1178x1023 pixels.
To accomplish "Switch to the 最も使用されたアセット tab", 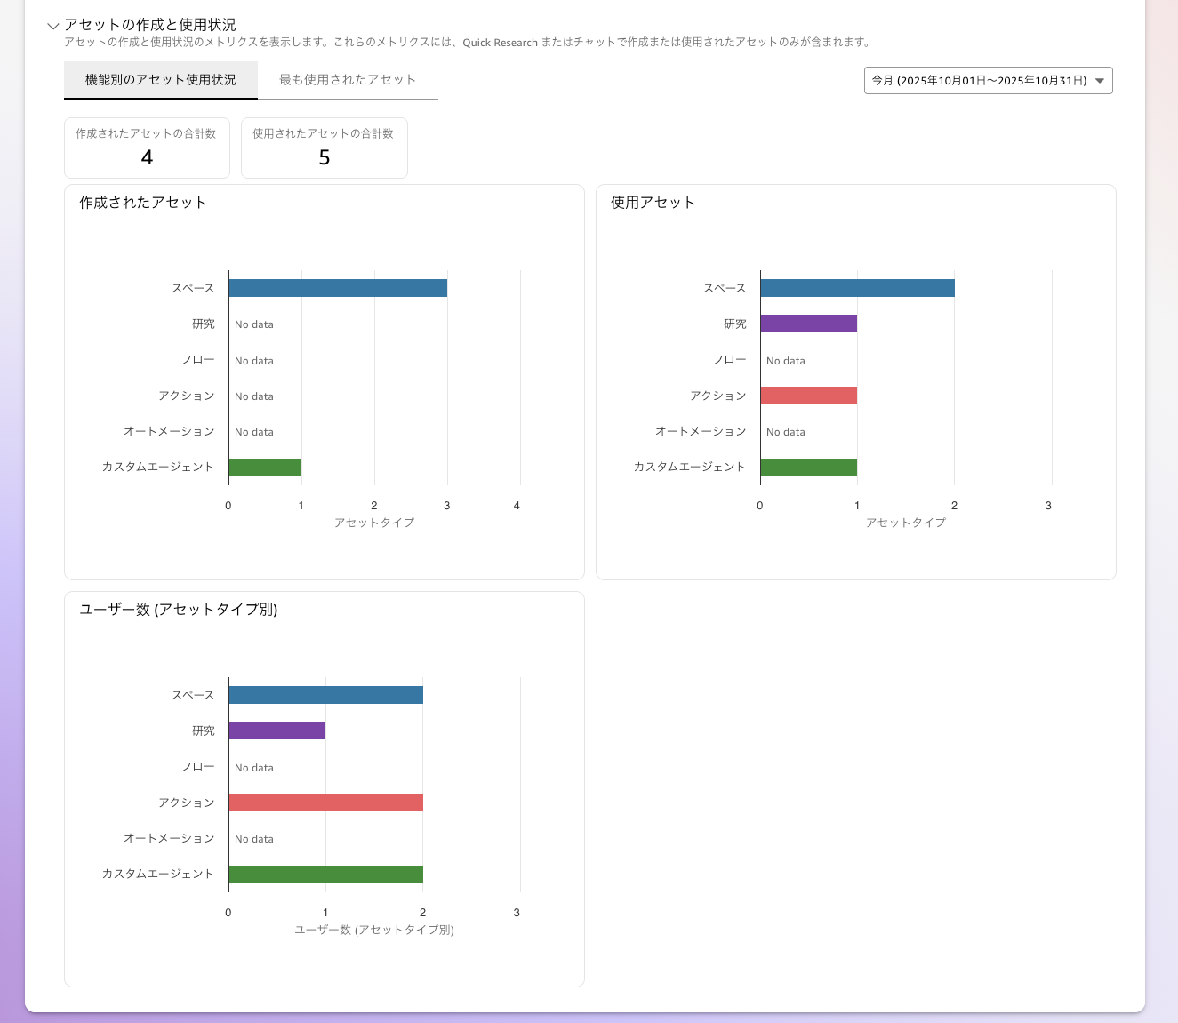I will click(x=347, y=79).
